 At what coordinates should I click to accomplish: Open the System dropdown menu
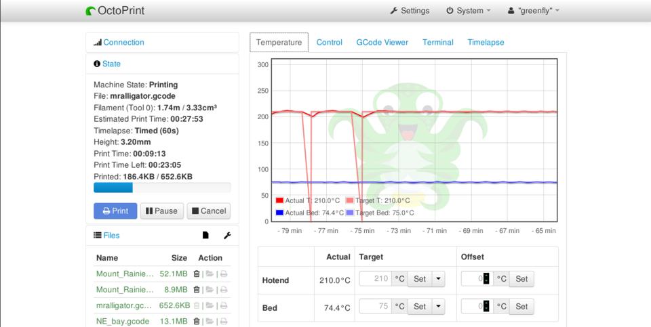click(469, 11)
